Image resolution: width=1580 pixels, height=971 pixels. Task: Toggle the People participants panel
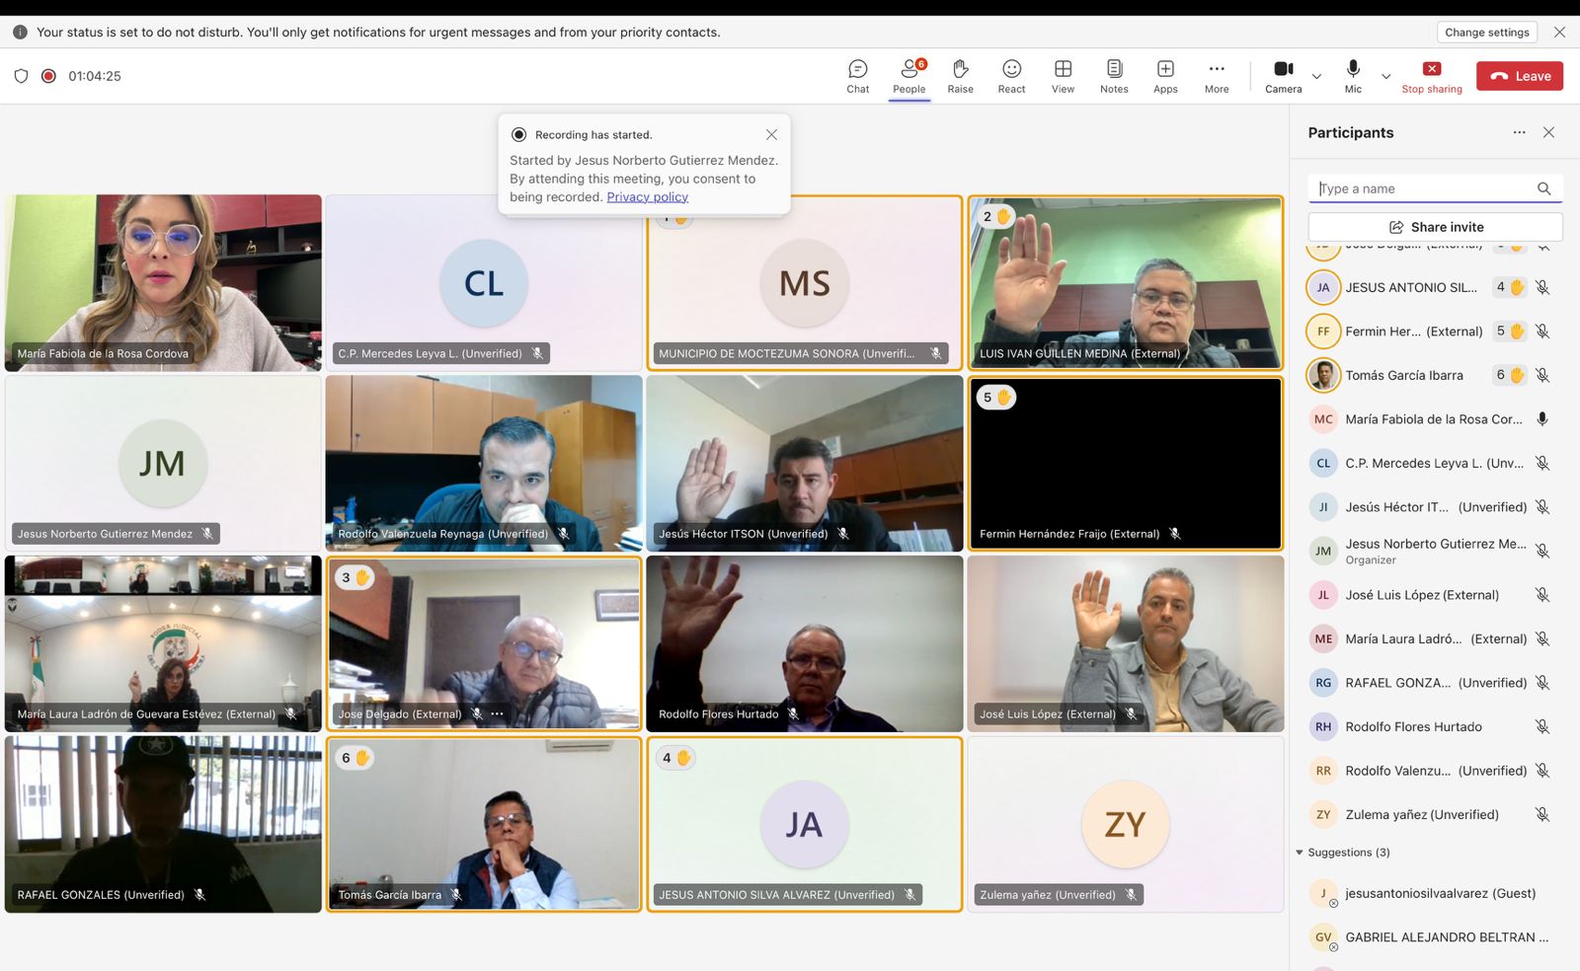coord(909,76)
